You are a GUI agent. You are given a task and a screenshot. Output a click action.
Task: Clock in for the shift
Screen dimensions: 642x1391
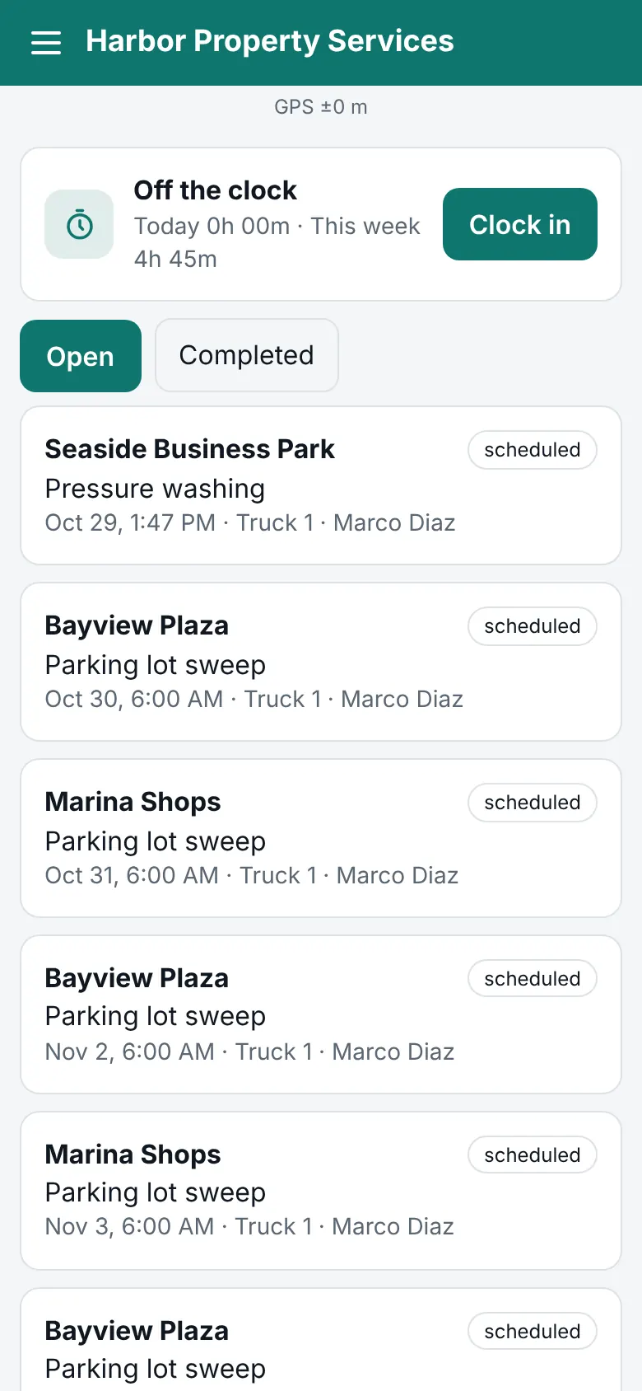tap(520, 224)
